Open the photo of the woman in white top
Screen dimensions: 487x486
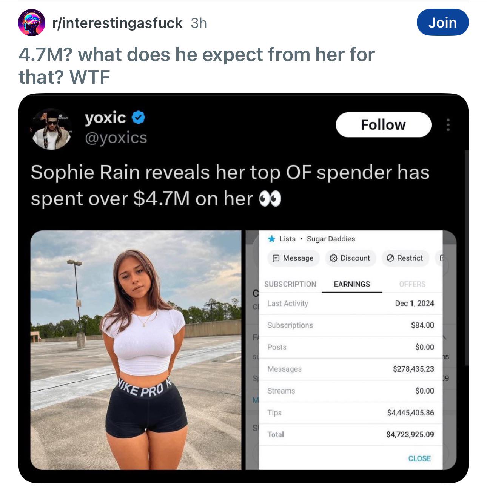(136, 350)
